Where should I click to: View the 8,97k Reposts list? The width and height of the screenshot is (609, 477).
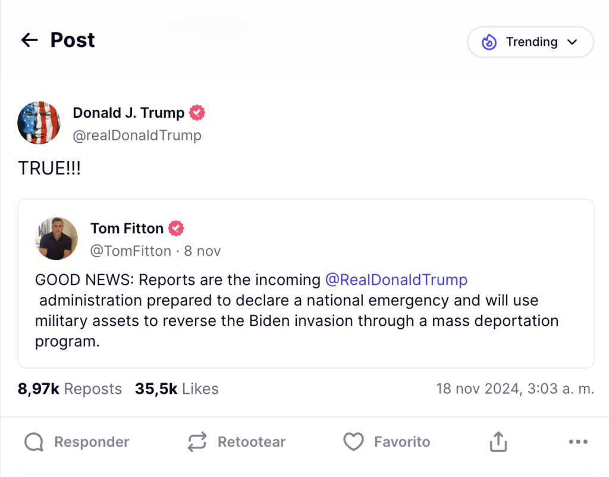[x=70, y=389]
